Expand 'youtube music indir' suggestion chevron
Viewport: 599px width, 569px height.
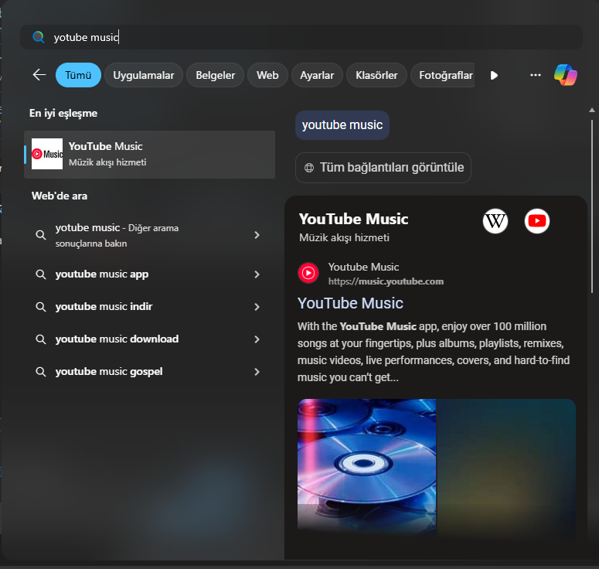click(257, 307)
